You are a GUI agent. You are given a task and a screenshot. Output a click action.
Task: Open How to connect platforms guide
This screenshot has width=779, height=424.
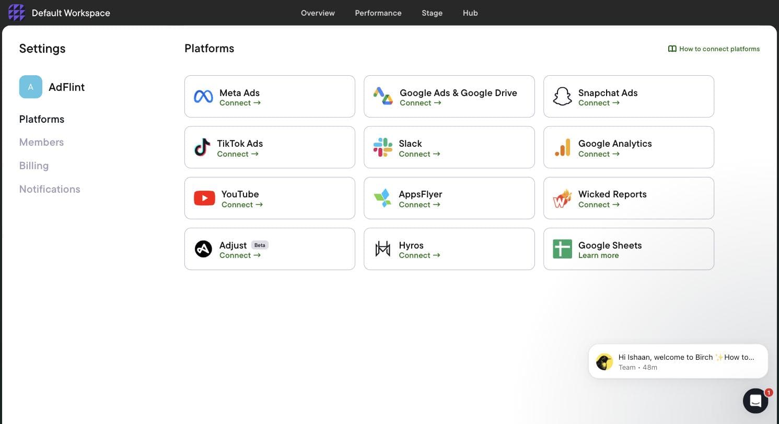click(x=714, y=49)
